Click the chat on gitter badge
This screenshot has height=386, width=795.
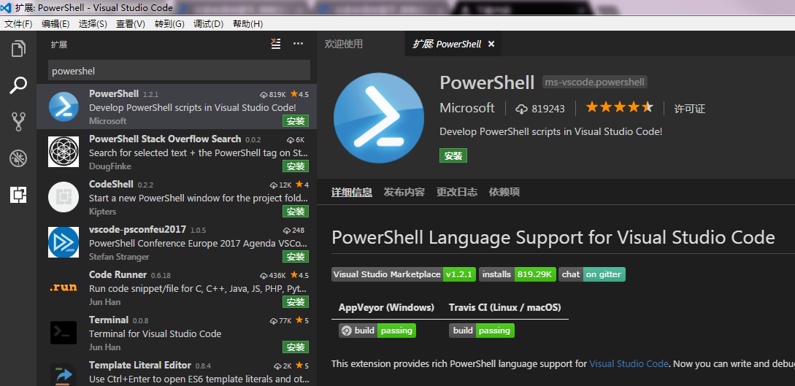[592, 274]
